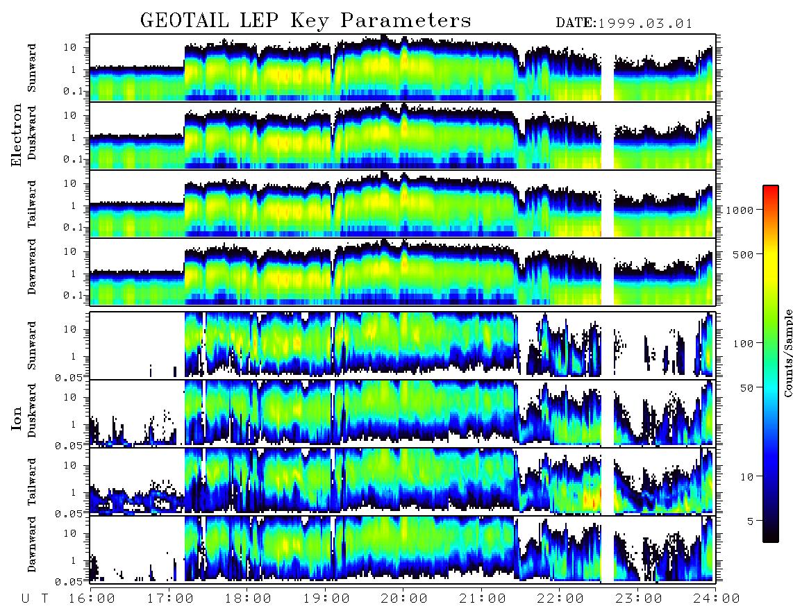Choose the "21:00" time tick label
Image resolution: width=793 pixels, height=611 pixels.
coord(483,599)
